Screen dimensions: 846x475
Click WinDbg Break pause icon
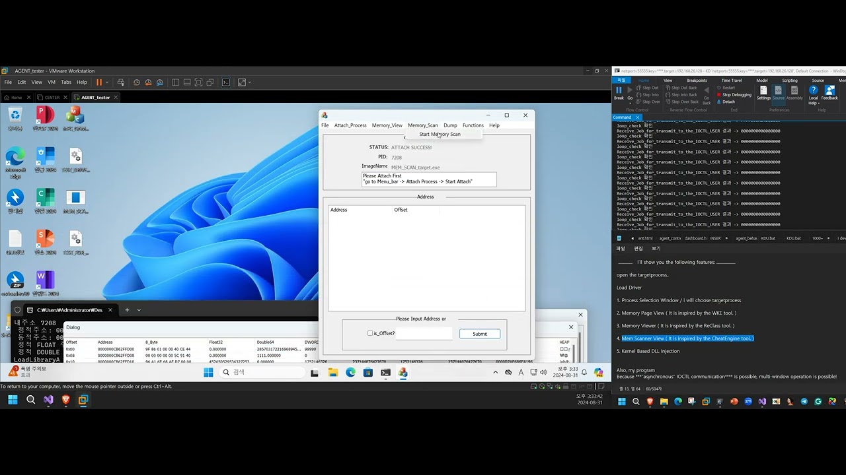pos(619,92)
